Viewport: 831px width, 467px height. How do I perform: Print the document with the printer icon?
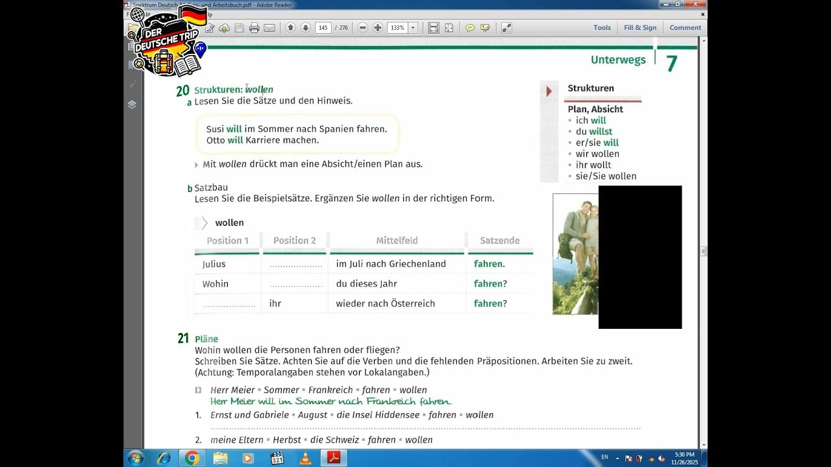[254, 28]
